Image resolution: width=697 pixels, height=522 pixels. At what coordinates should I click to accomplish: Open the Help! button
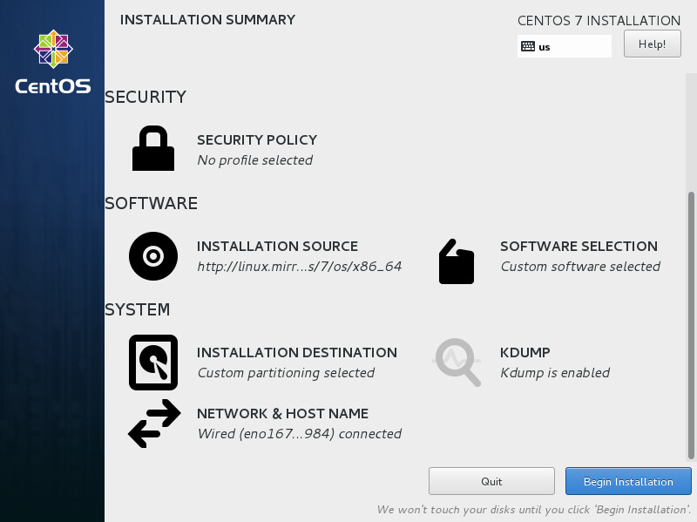tap(652, 44)
